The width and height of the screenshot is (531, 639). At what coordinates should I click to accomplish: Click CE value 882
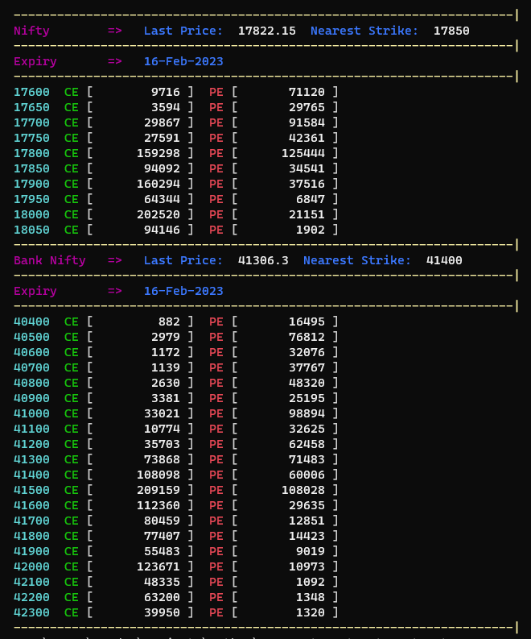(169, 322)
